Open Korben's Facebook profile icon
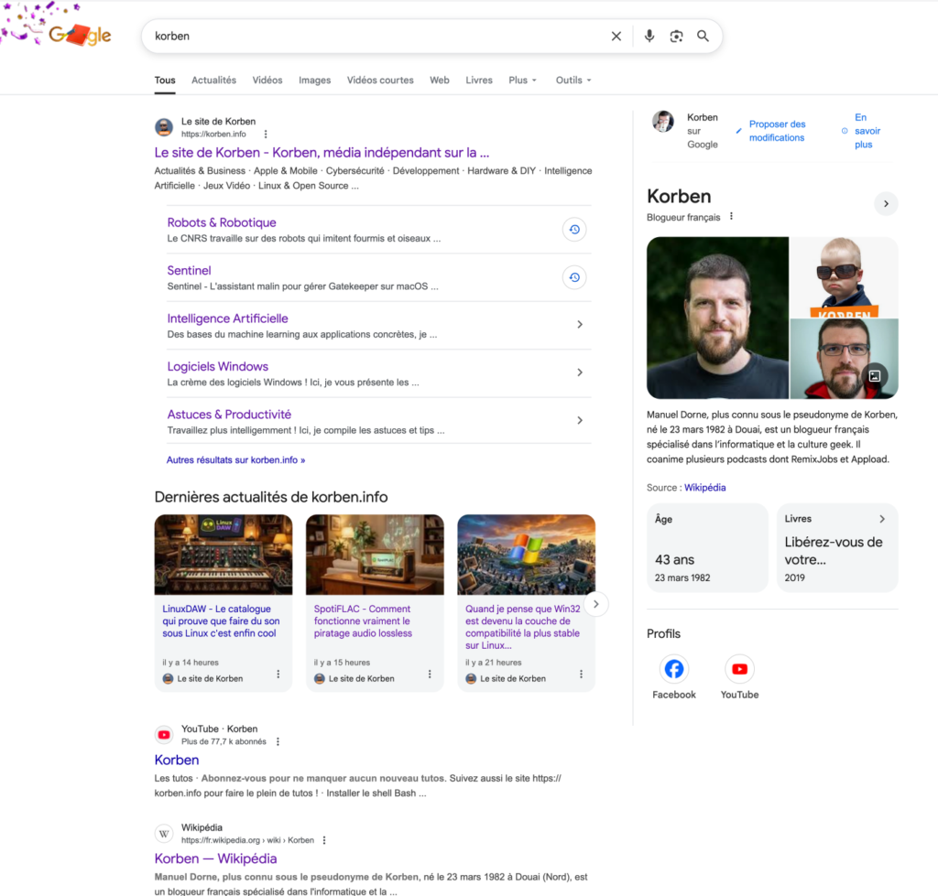Screen dimensions: 938x896 click(674, 669)
